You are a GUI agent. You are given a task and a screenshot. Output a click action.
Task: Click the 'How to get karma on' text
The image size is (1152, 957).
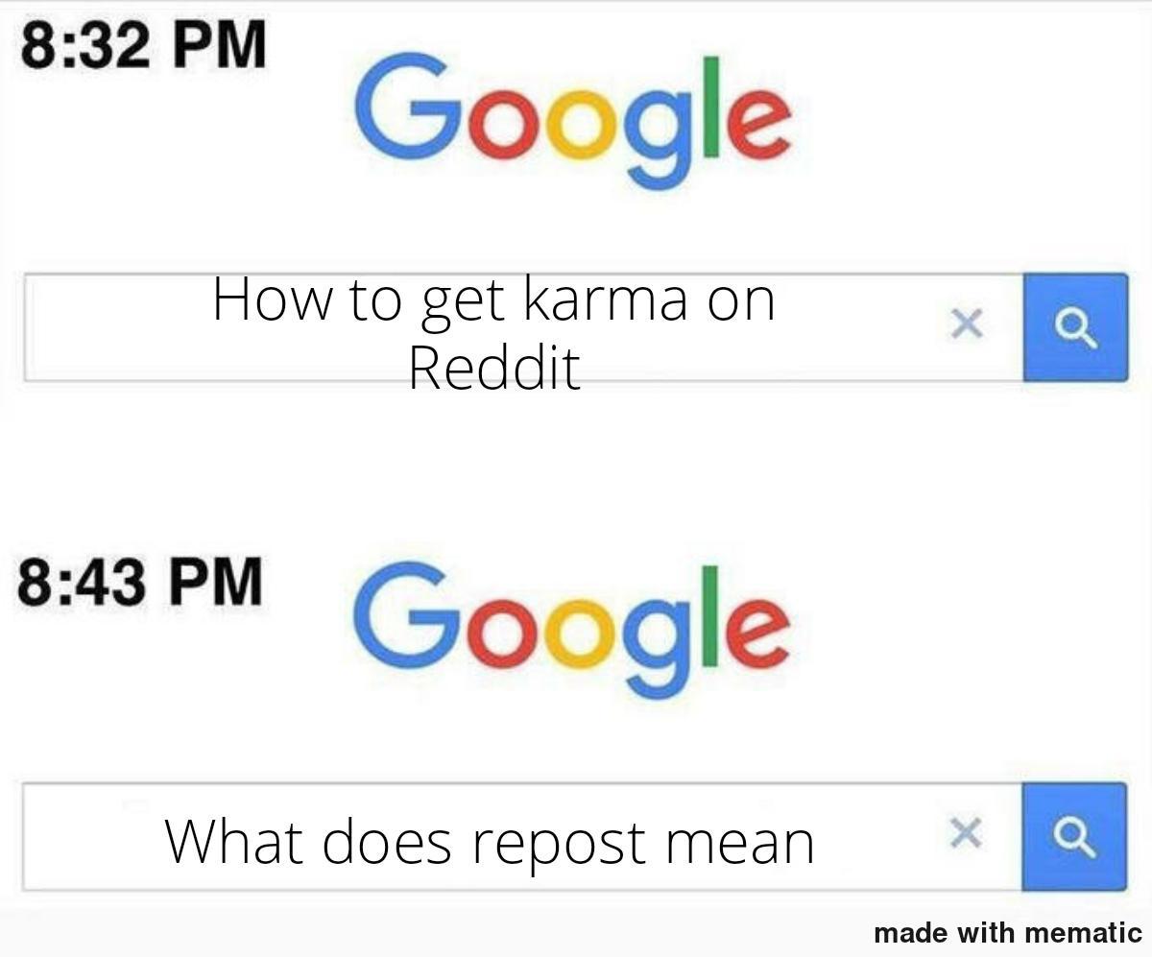(x=493, y=299)
